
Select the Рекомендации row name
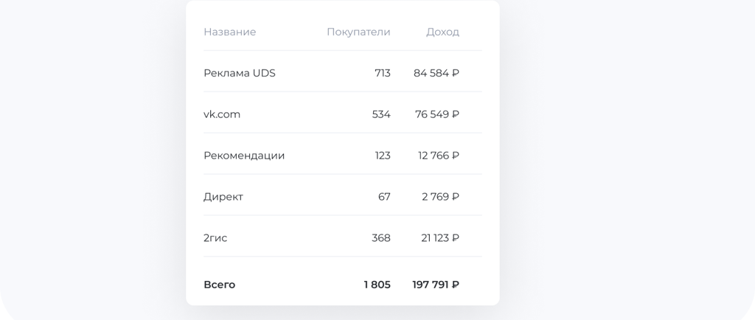coord(244,156)
